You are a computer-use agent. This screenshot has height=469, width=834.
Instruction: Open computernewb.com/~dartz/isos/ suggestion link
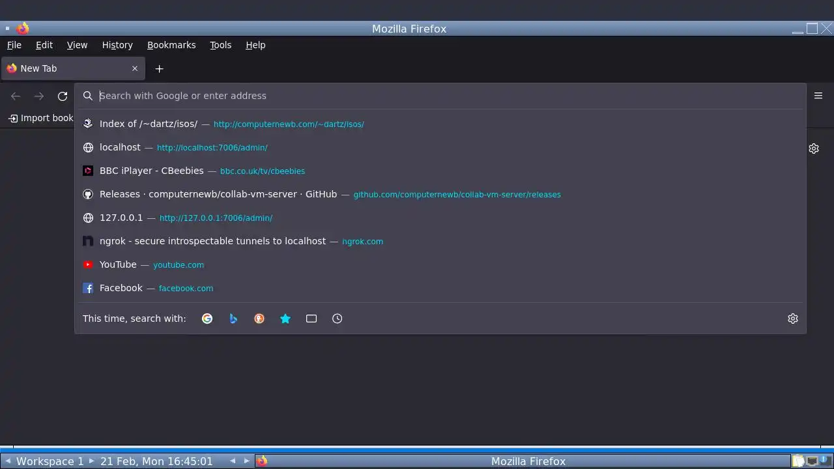point(440,124)
